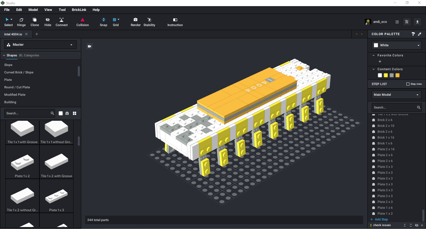426x229 pixels.
Task: Switch to the intel 4004.io tab
Action: pyautogui.click(x=13, y=34)
